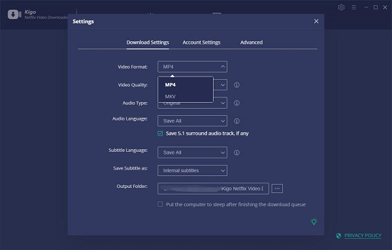Click the Settings dialog title
The width and height of the screenshot is (392, 250).
click(83, 22)
